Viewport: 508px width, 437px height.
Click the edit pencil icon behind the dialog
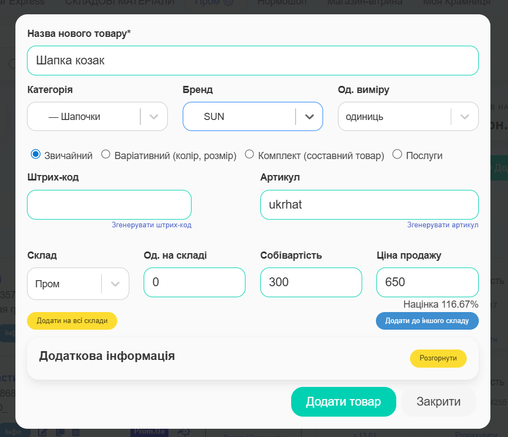coord(42,432)
